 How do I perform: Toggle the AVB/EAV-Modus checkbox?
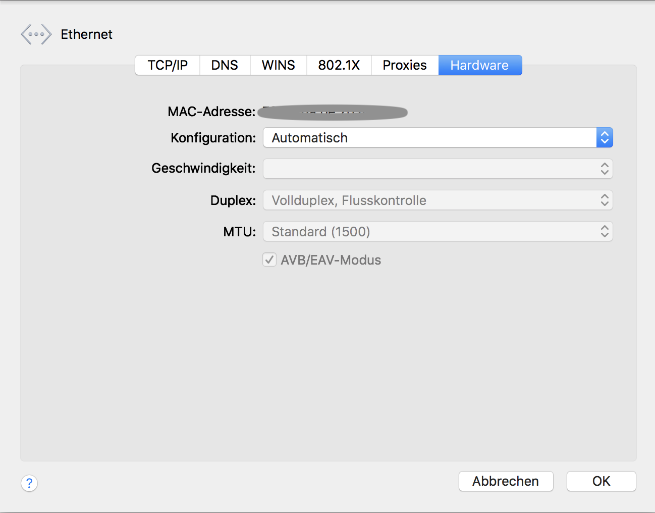point(269,260)
